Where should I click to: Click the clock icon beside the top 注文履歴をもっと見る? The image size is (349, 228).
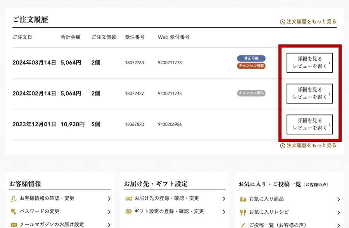click(283, 22)
